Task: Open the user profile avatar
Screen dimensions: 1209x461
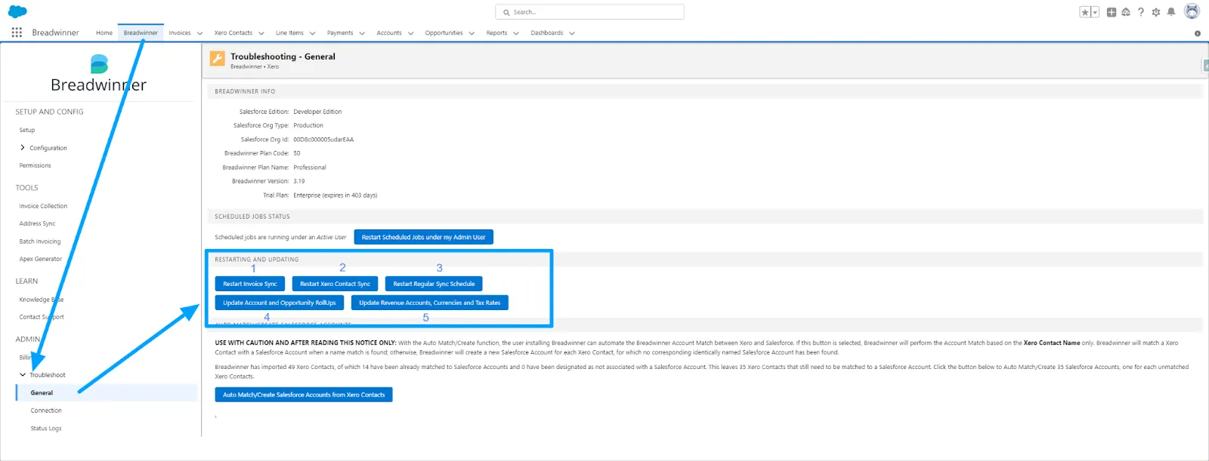Action: point(1192,11)
